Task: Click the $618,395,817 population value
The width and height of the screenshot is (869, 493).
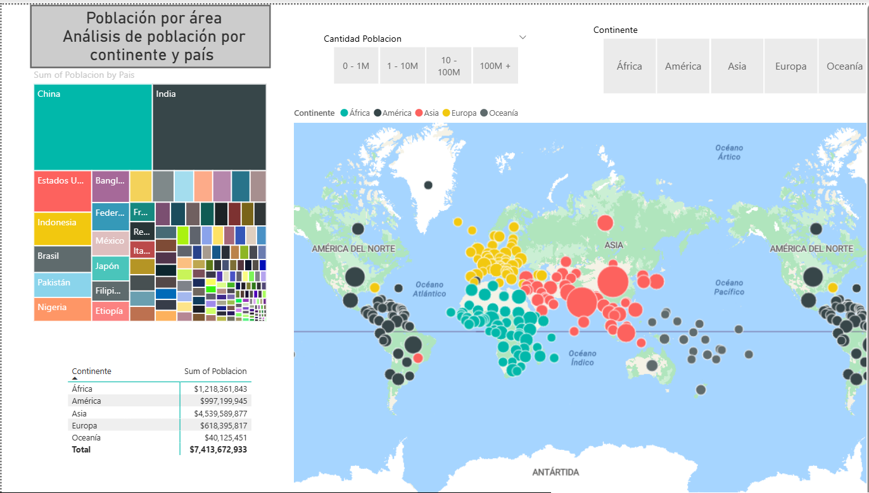Action: 224,425
